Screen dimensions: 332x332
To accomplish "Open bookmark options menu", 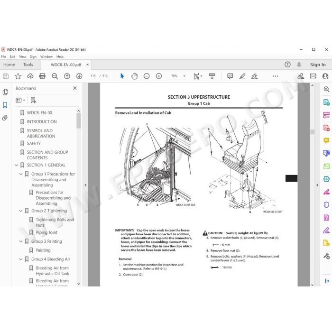I will (x=20, y=100).
